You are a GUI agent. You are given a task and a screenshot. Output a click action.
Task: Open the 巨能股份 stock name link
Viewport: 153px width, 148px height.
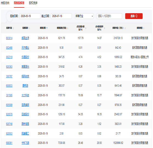(x=25, y=114)
